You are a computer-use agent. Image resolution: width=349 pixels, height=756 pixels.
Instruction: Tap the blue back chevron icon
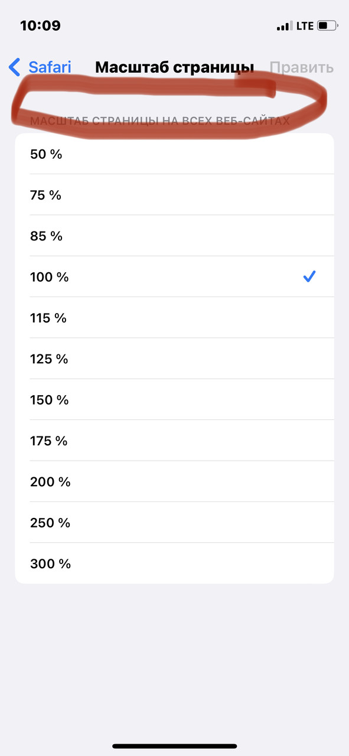[15, 67]
